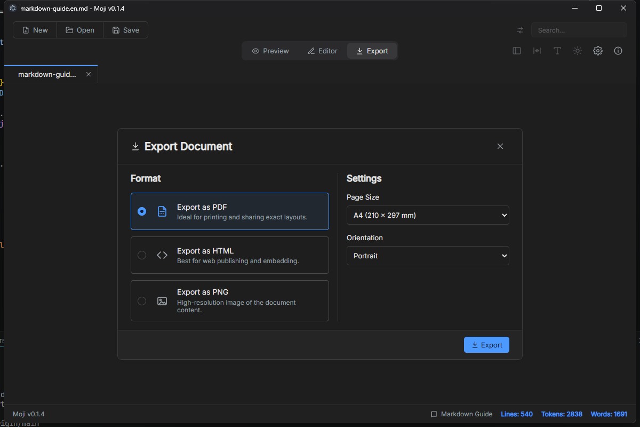
Task: Select the Export as HTML radio button
Action: tap(142, 255)
